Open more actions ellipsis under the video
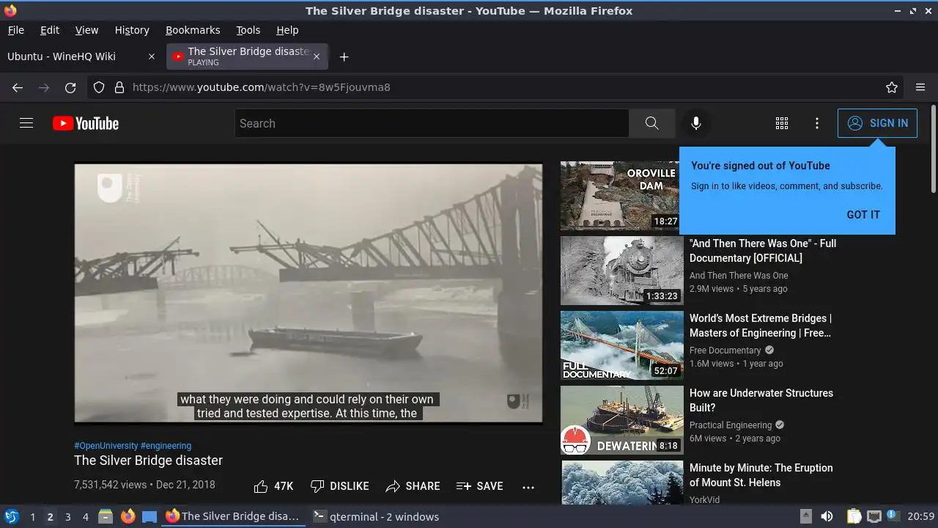Screen dimensions: 938x528 coord(528,486)
